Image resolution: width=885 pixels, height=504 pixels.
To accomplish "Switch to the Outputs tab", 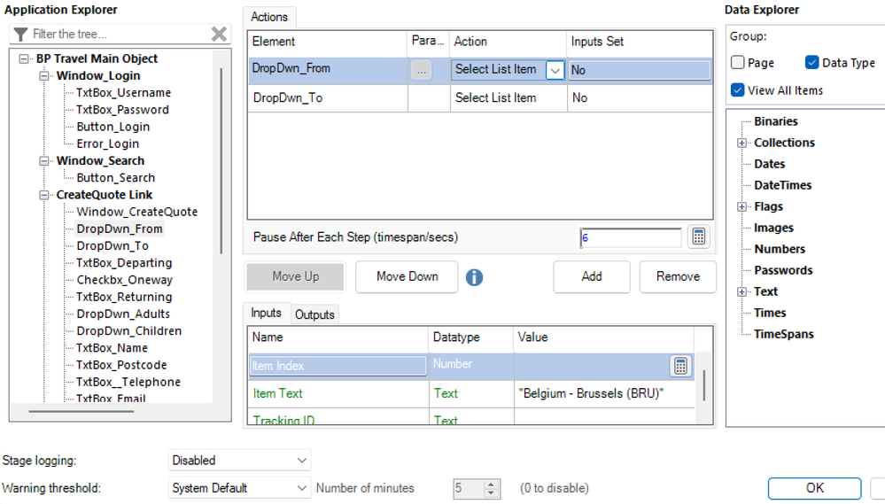I will tap(314, 314).
